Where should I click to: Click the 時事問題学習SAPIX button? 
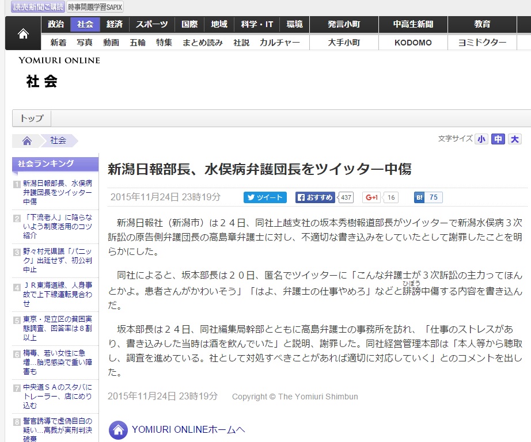tap(95, 7)
